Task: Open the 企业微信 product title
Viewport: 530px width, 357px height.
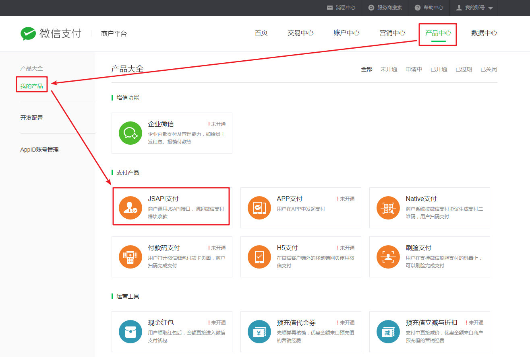Action: pyautogui.click(x=161, y=124)
